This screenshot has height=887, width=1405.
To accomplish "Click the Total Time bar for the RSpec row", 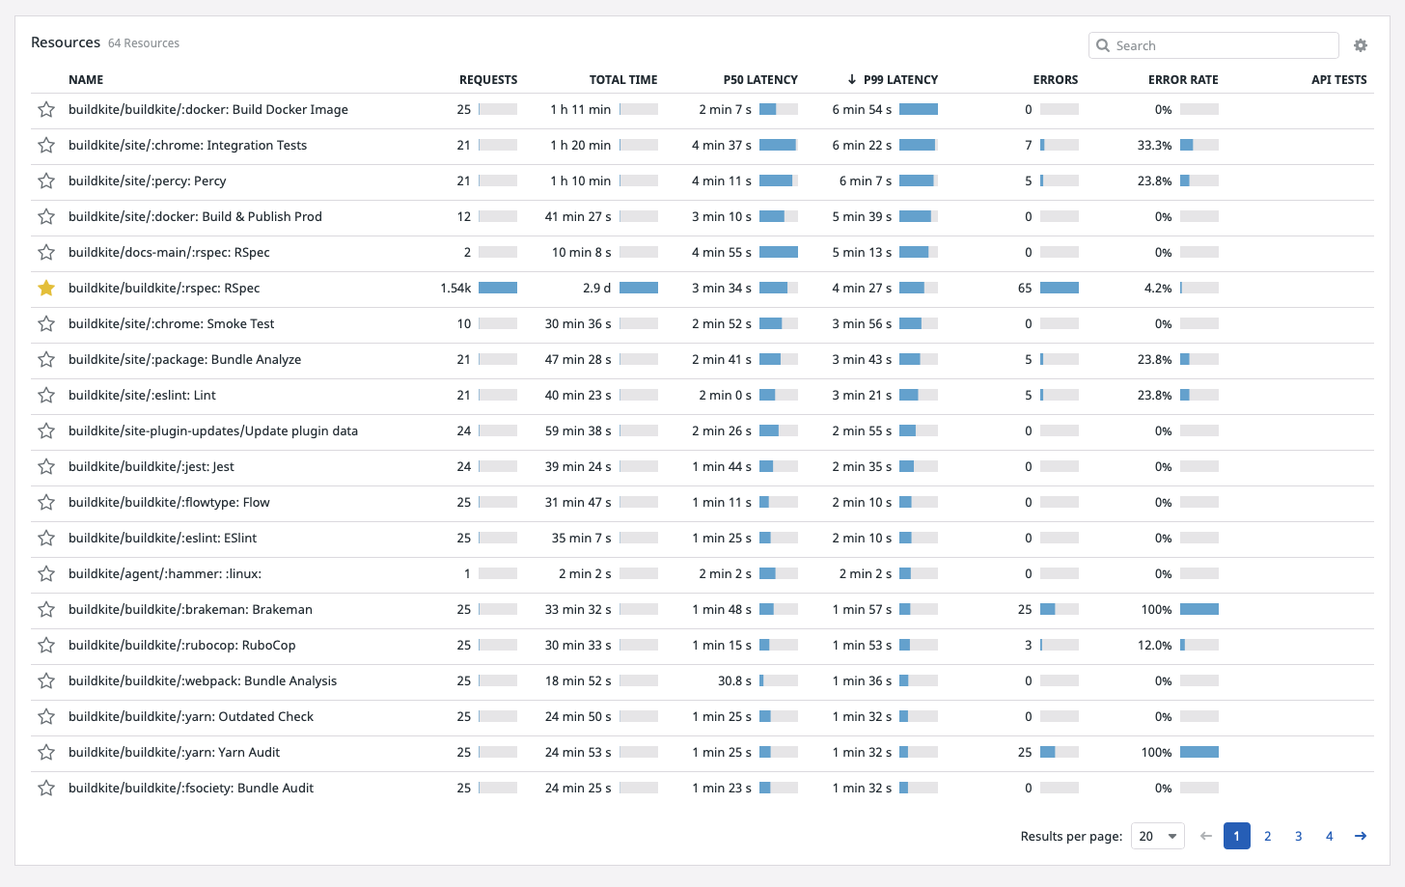I will click(639, 288).
